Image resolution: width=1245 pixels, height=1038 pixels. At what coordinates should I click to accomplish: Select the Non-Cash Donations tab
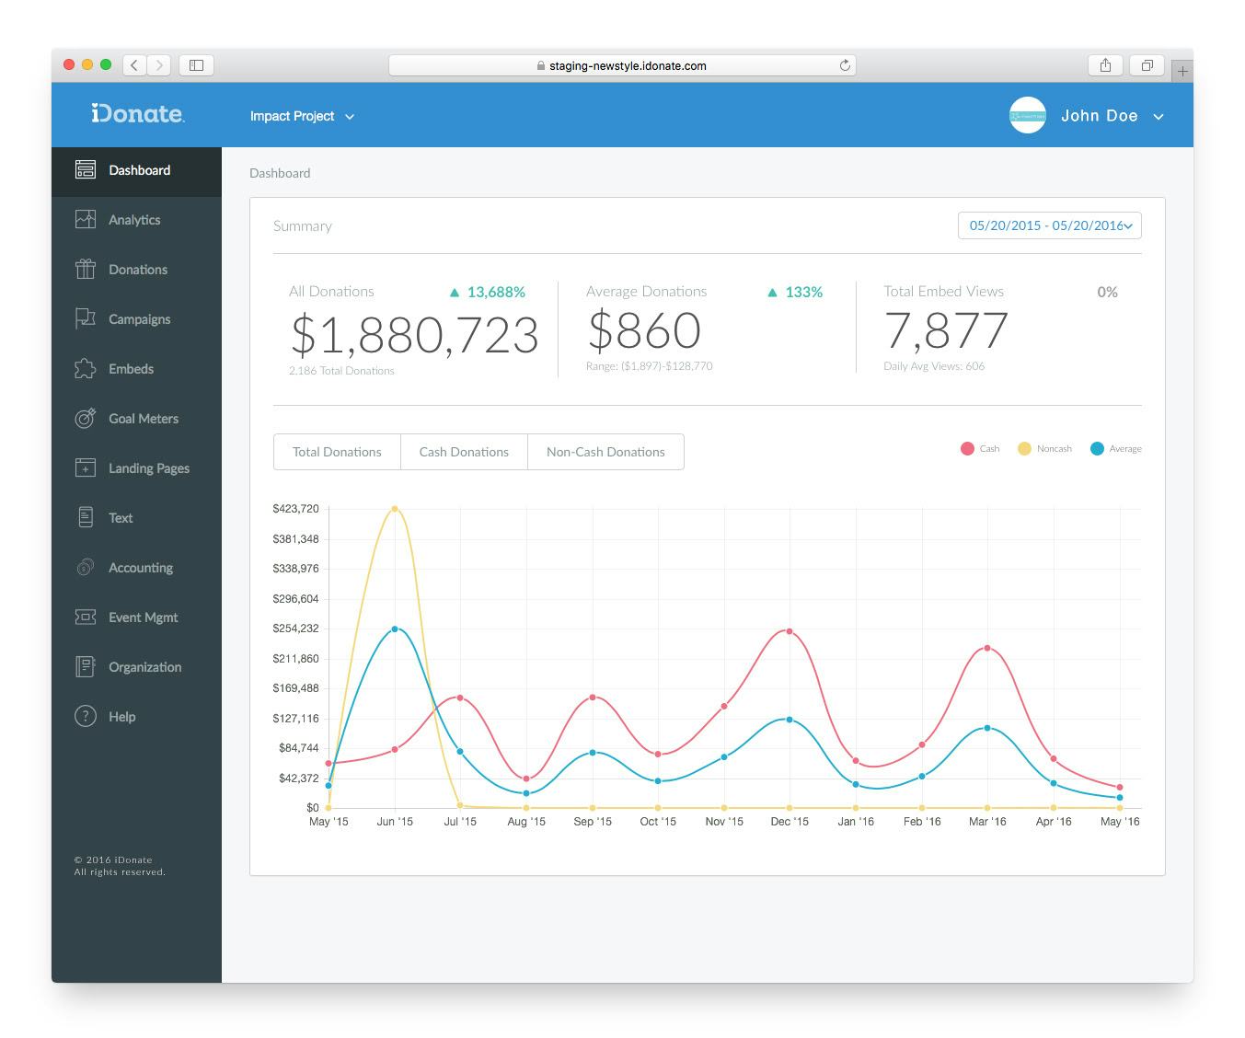click(605, 452)
